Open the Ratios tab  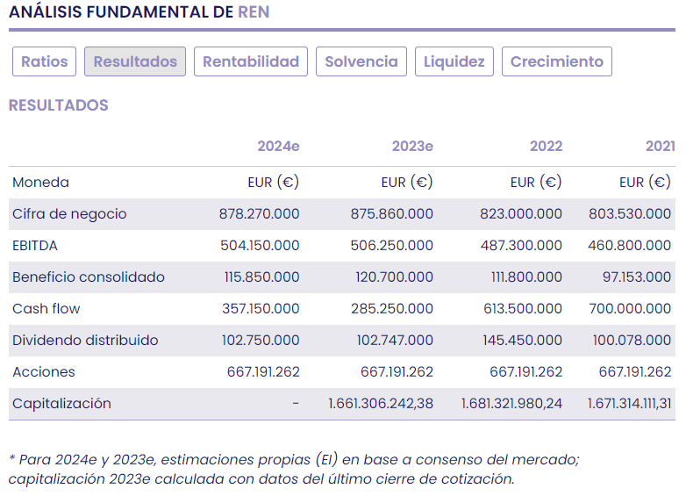pyautogui.click(x=45, y=61)
